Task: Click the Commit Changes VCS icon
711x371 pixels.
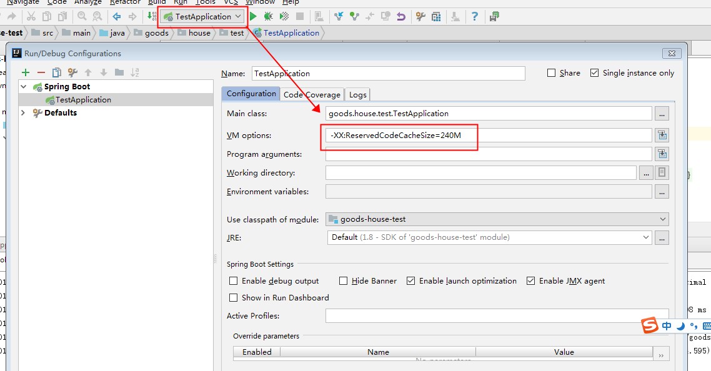Action: pos(354,17)
